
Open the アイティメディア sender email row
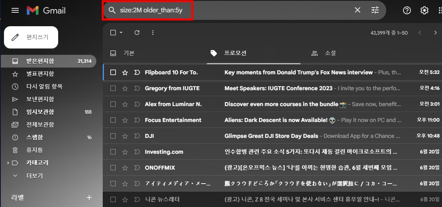(x=272, y=184)
